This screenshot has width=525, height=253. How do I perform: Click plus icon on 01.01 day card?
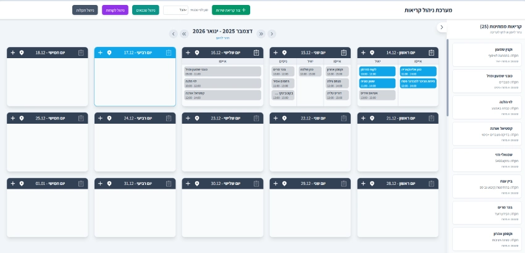click(12, 184)
